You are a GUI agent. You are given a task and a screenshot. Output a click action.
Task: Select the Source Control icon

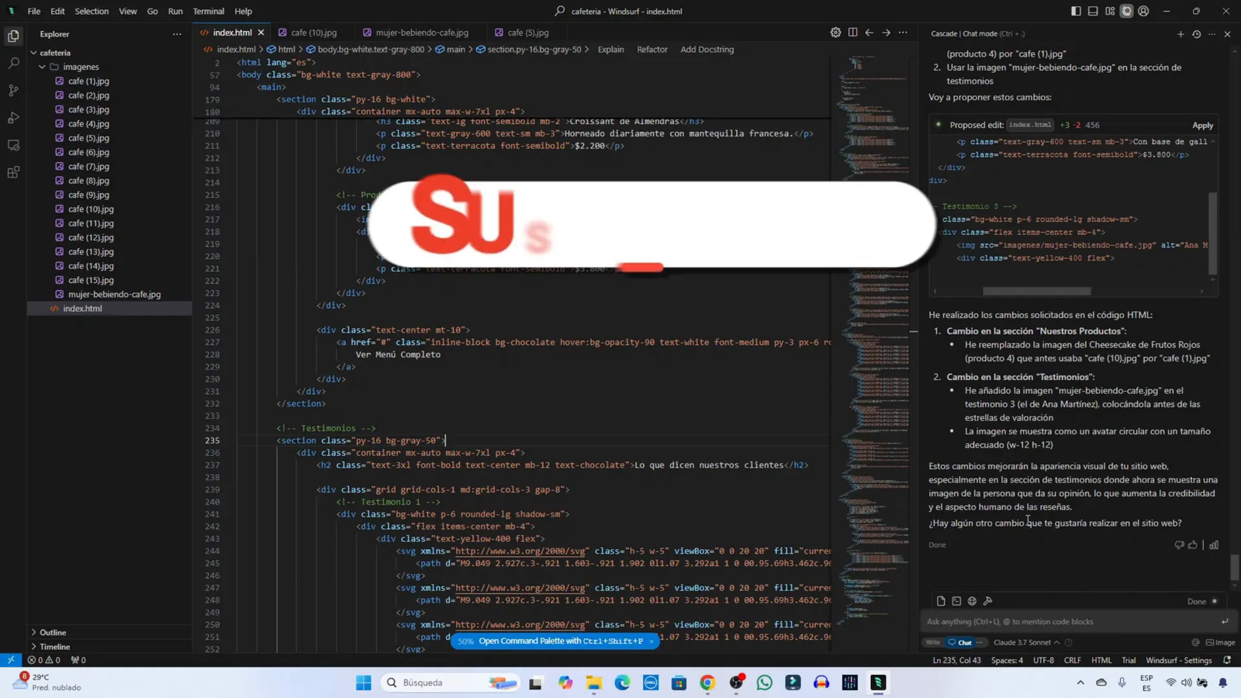(x=12, y=90)
